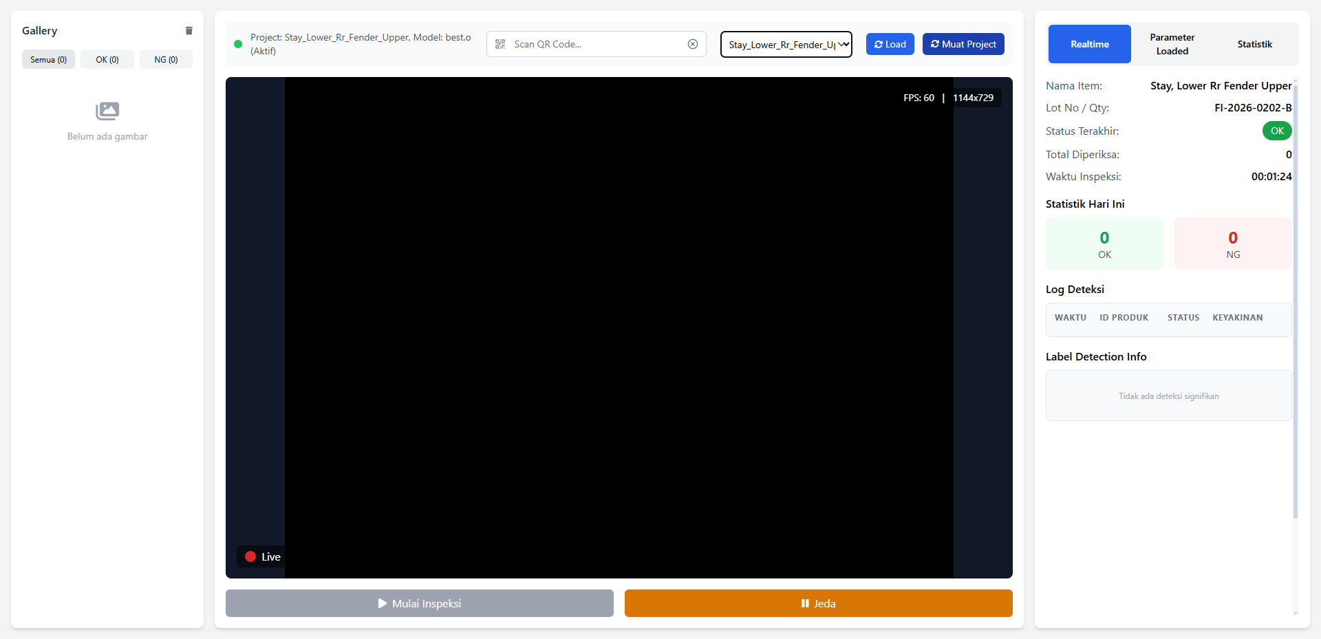Click the WAKTU column header
Image resolution: width=1321 pixels, height=639 pixels.
(1071, 318)
